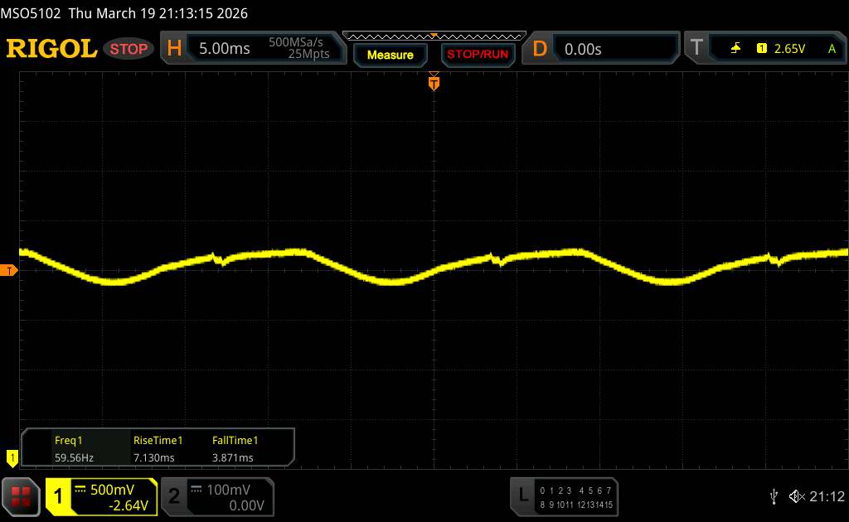This screenshot has height=522, width=849.
Task: Tap the RIGOL logo
Action: pyautogui.click(x=51, y=49)
